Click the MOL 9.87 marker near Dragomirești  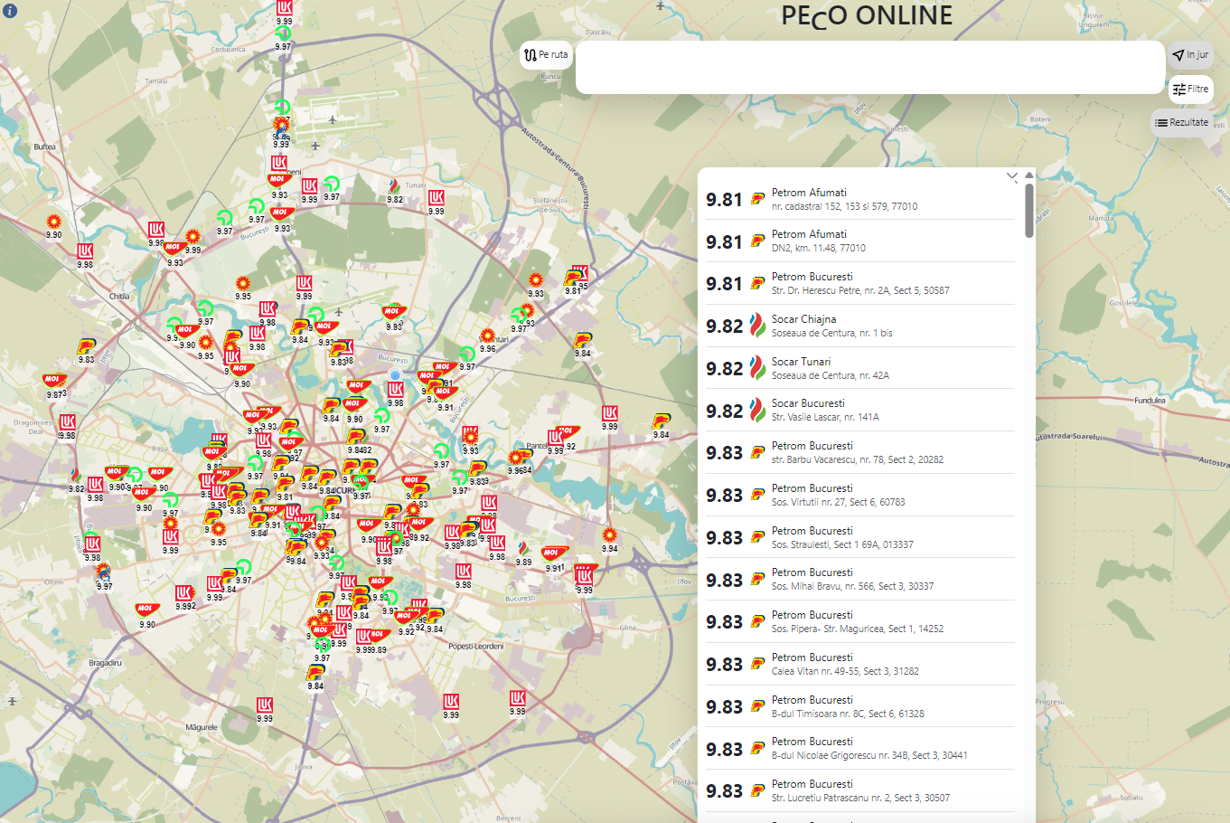(53, 381)
